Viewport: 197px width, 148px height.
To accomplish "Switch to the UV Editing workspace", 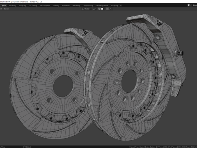I will point(33,6).
